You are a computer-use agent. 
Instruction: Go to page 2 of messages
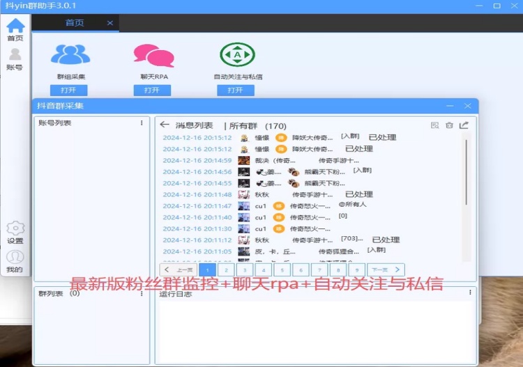coord(226,270)
